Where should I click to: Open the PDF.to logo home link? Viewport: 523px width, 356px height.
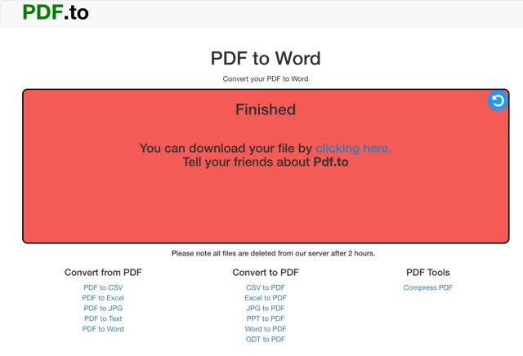point(56,13)
